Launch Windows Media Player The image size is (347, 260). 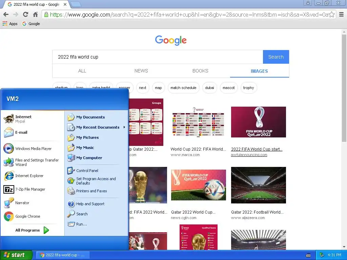(32, 149)
